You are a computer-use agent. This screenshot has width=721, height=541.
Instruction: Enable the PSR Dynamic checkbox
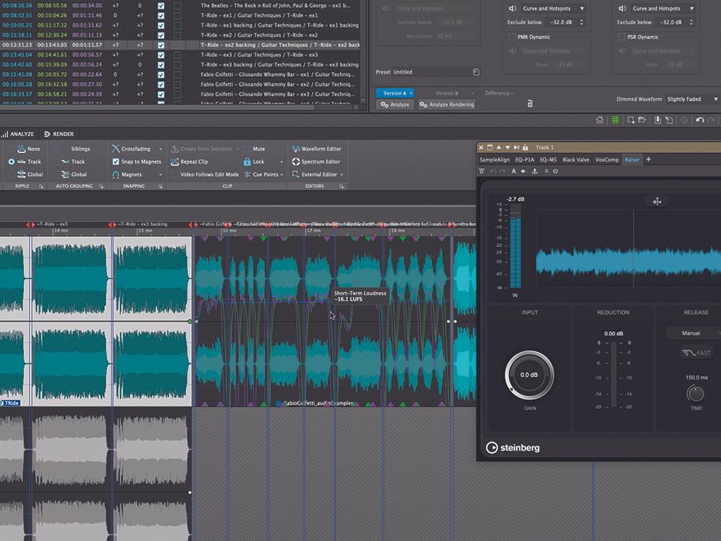point(621,37)
